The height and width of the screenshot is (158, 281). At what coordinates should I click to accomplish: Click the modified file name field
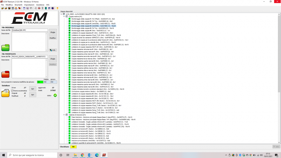pyautogui.click(x=30, y=57)
